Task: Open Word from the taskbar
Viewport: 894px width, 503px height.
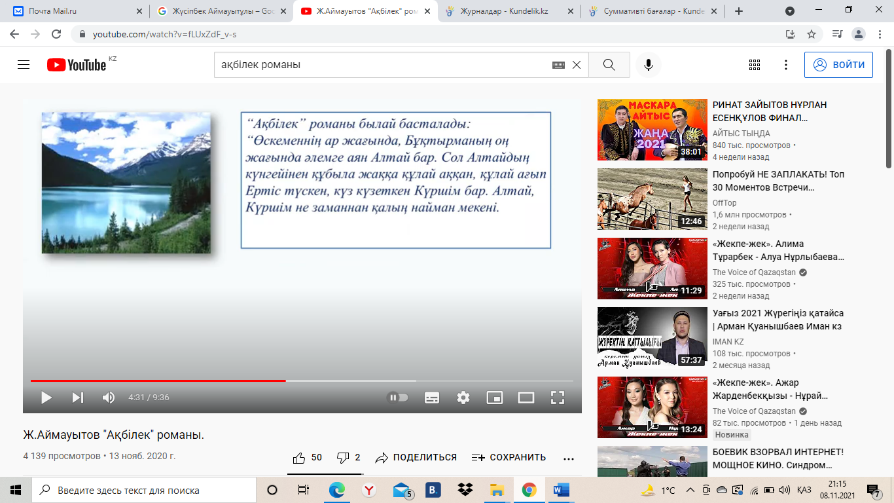Action: [x=562, y=490]
